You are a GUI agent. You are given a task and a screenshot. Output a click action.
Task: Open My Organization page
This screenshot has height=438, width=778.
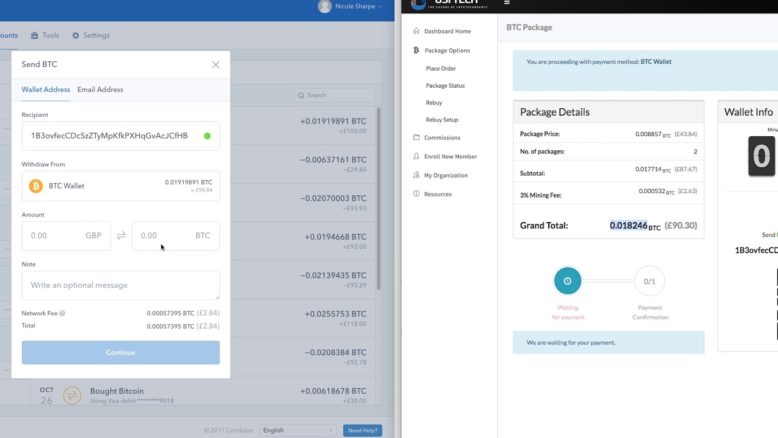[x=446, y=175]
